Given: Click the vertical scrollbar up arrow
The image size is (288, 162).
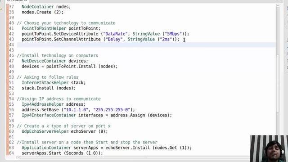Looking at the screenshot, I should (x=278, y=6).
